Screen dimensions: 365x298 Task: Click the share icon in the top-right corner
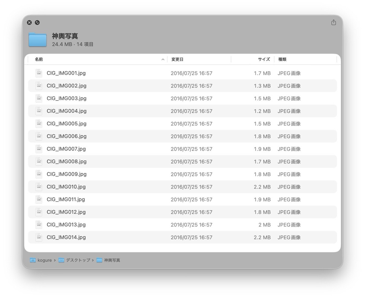coord(333,22)
